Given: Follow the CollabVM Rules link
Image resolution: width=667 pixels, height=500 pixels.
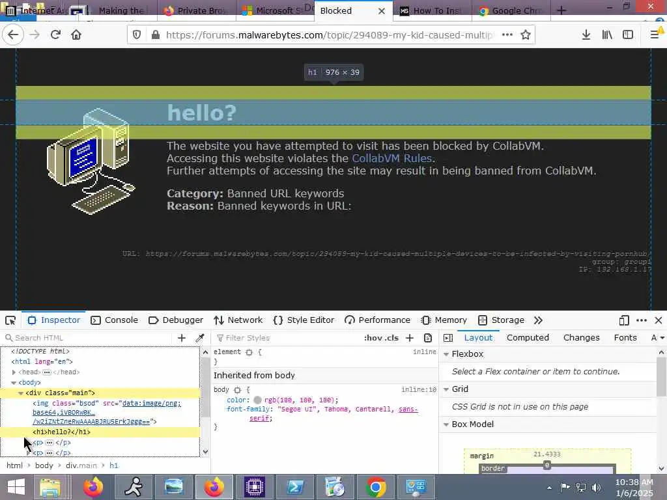Looking at the screenshot, I should (391, 158).
